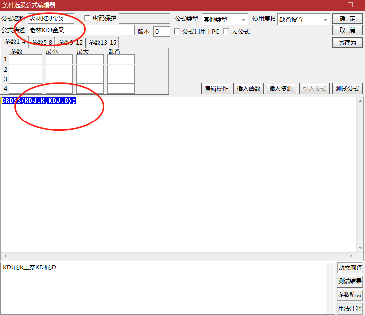Click row 1 parameter name cell

click(x=25, y=59)
